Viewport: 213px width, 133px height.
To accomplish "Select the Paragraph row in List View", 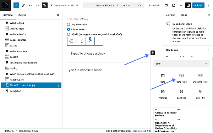I will click(x=31, y=91).
